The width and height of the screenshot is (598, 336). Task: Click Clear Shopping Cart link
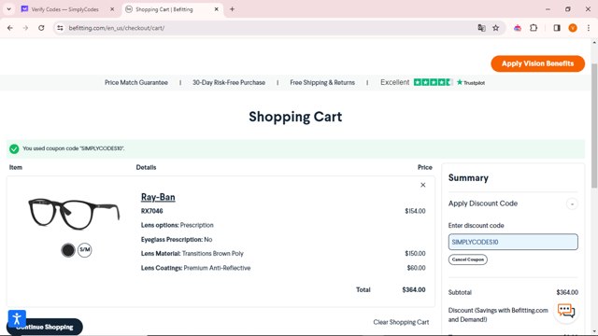coord(401,322)
